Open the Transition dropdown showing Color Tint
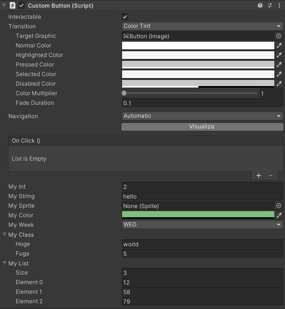285x309 pixels. coord(203,26)
